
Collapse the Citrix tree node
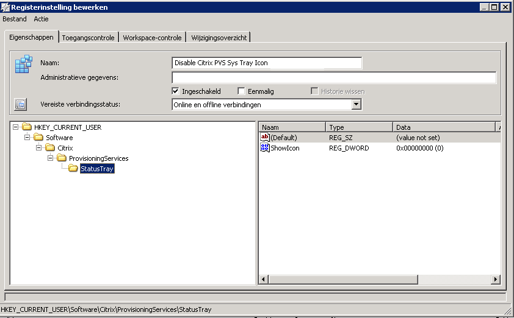click(x=38, y=148)
